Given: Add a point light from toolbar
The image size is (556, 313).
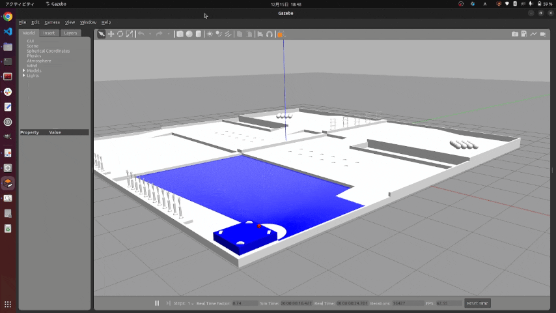Looking at the screenshot, I should [210, 34].
